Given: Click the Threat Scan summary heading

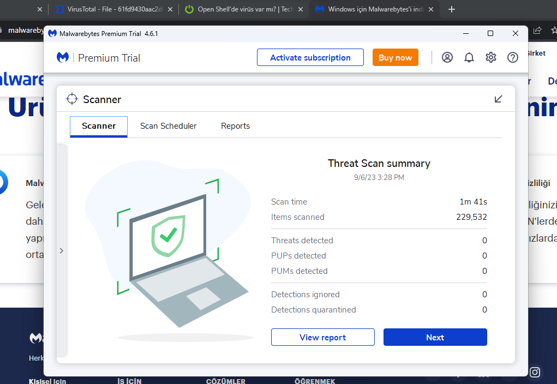Looking at the screenshot, I should click(379, 164).
